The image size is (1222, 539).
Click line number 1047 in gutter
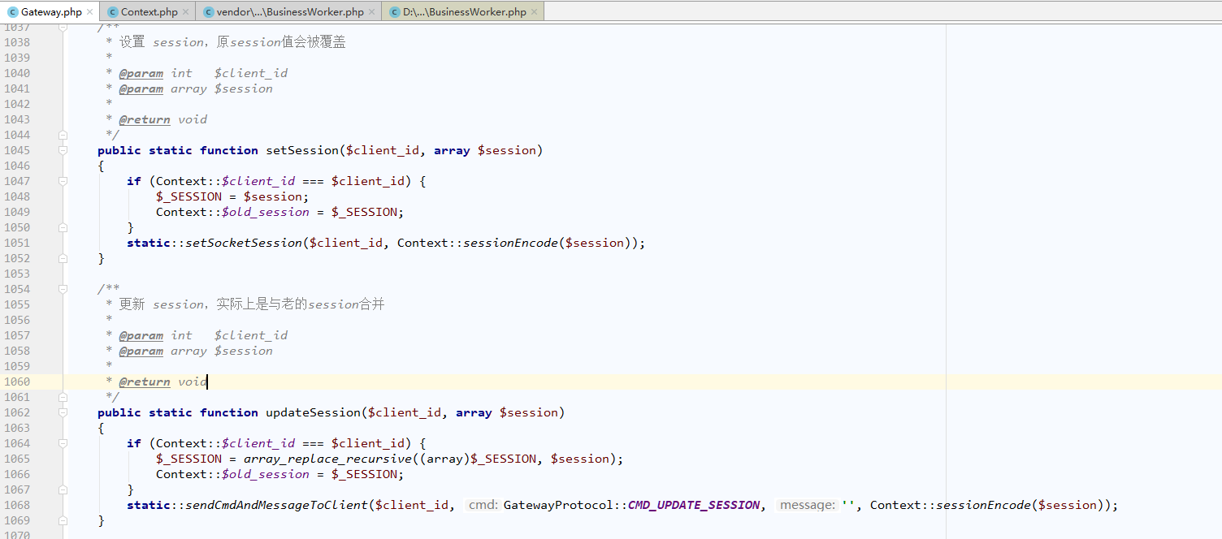point(17,181)
